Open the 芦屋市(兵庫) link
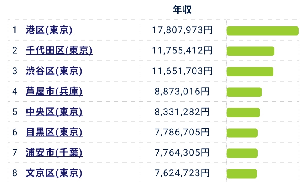Screen dimensions: 307x182 tap(54, 92)
